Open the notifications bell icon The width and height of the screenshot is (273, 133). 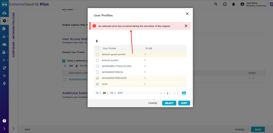coord(233,4)
